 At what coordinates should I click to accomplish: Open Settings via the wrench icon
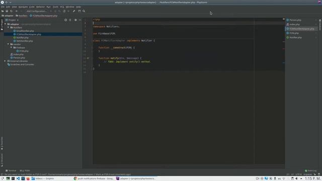[74, 11]
